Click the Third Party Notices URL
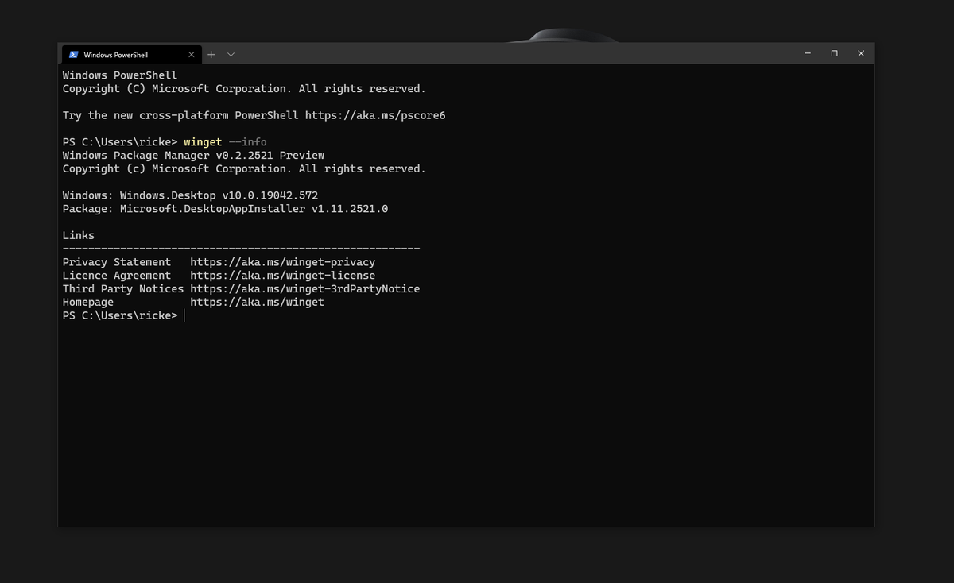 click(x=304, y=288)
